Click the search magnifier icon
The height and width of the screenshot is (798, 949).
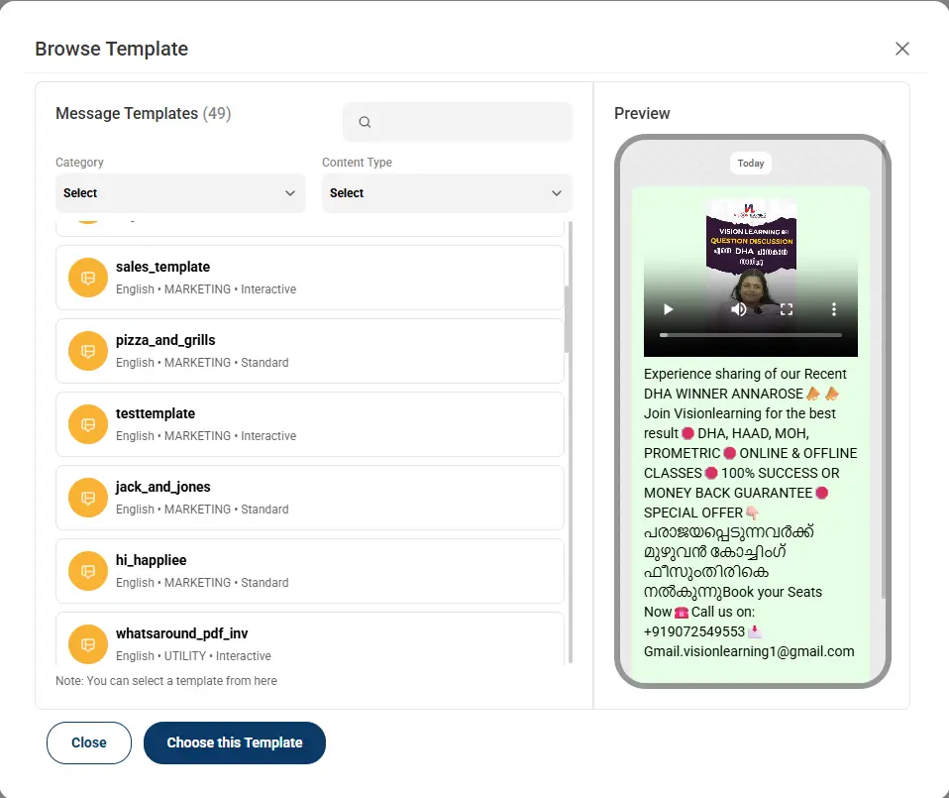(x=365, y=122)
